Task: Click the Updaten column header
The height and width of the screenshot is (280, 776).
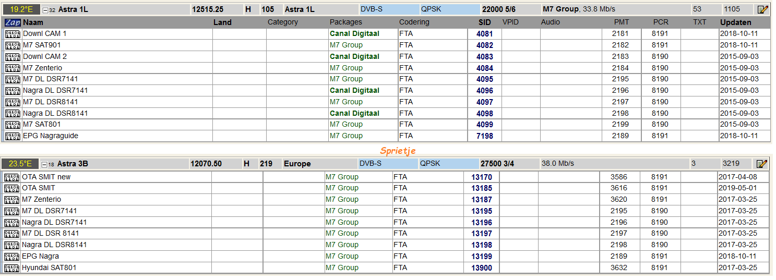Action: tap(735, 22)
